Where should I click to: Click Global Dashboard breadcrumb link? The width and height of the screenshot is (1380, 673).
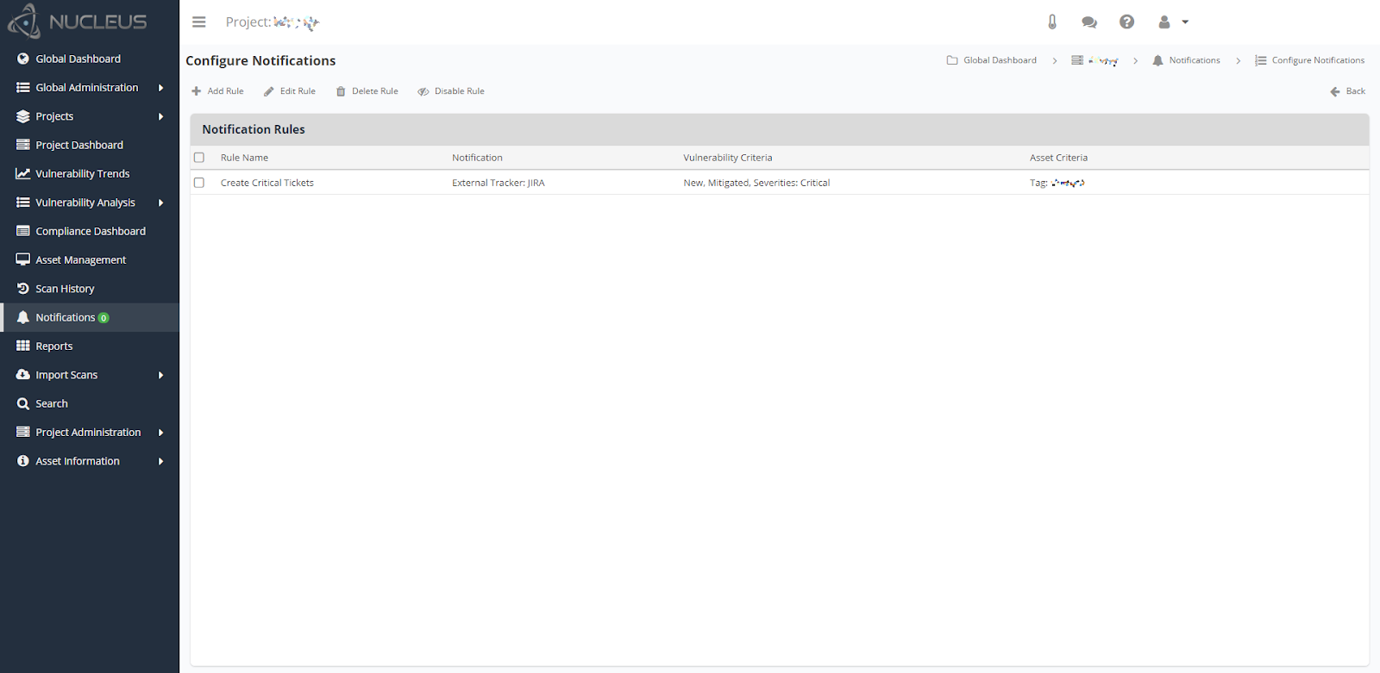click(x=1000, y=60)
